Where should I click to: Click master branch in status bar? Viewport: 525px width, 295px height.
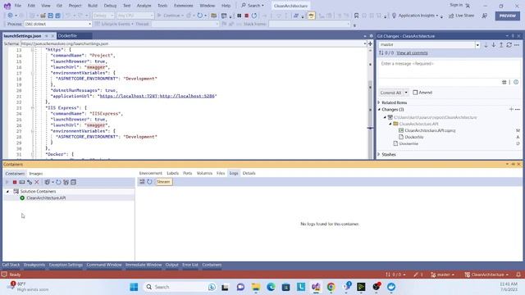[443, 275]
